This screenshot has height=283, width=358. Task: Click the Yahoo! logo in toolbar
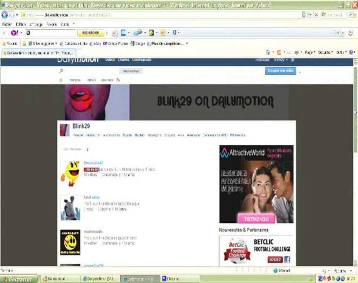coord(15,33)
